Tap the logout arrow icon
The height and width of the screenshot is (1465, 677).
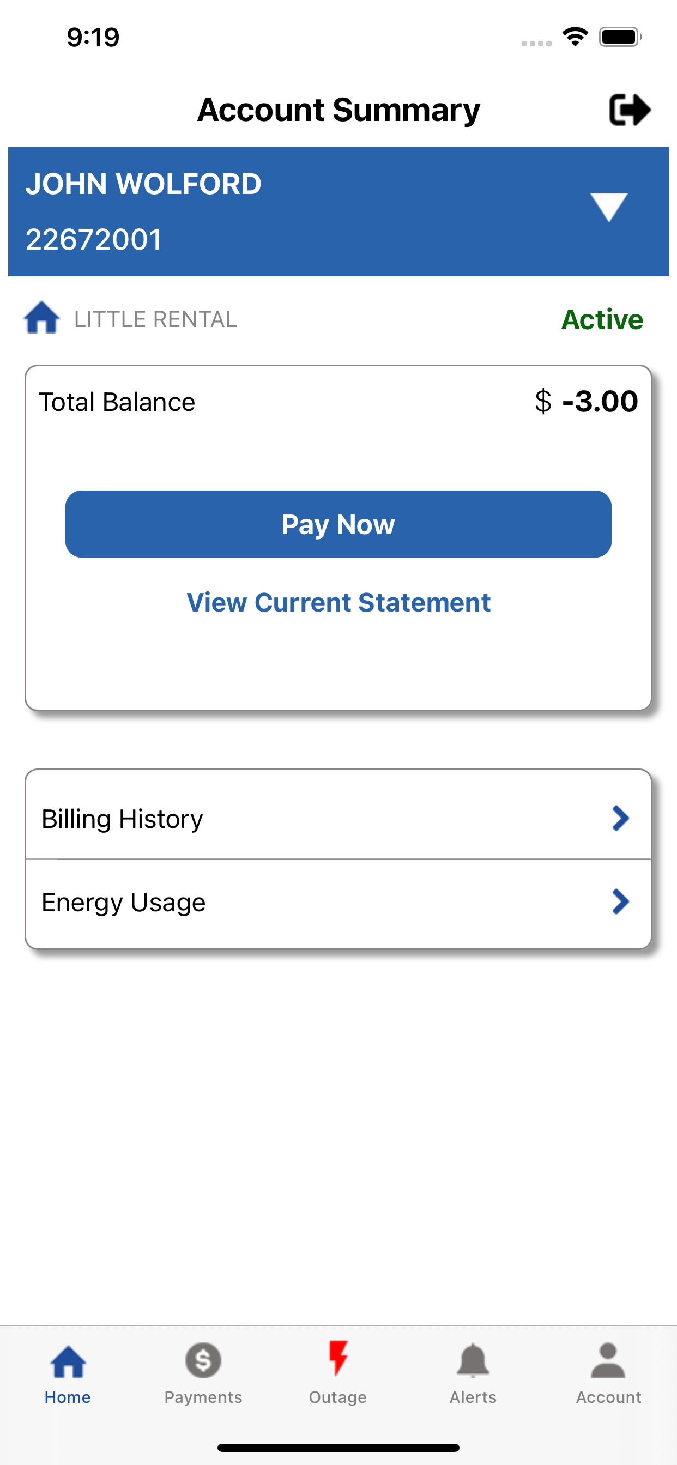click(x=630, y=110)
